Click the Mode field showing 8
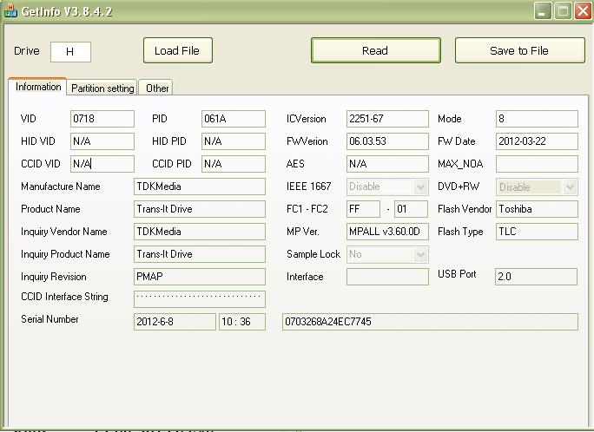 point(537,119)
